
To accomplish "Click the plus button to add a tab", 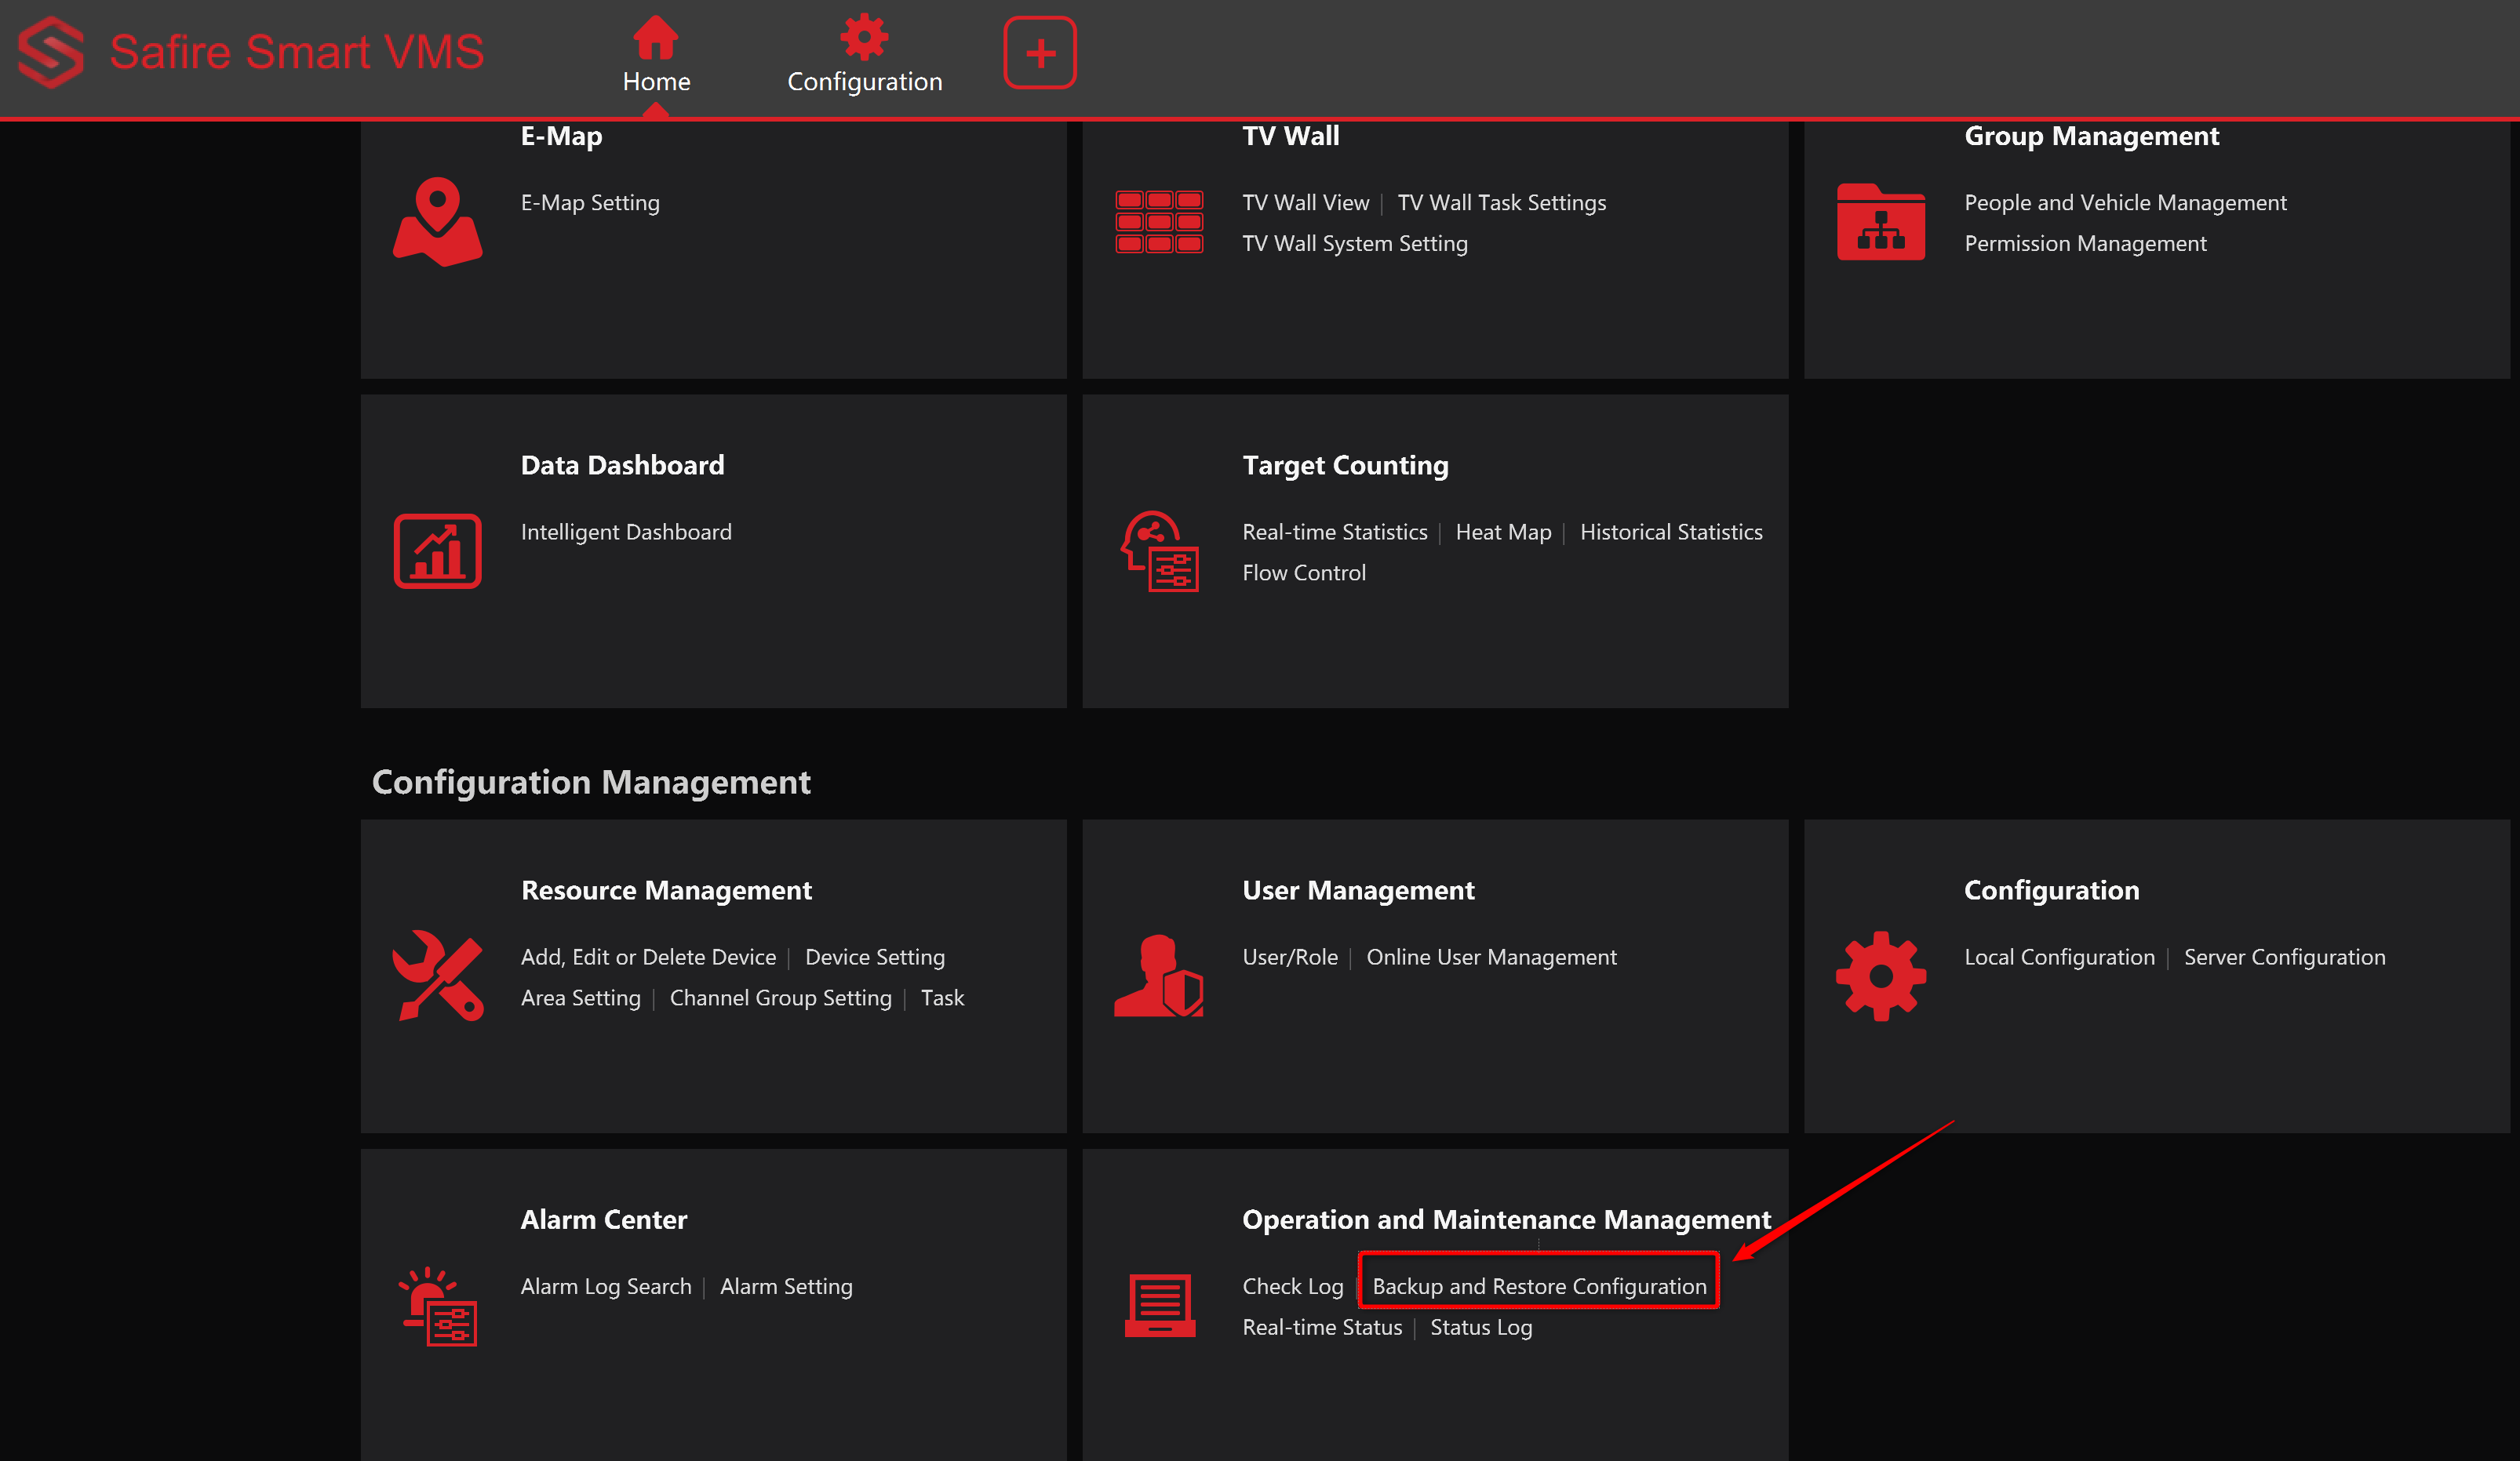I will pos(1040,52).
